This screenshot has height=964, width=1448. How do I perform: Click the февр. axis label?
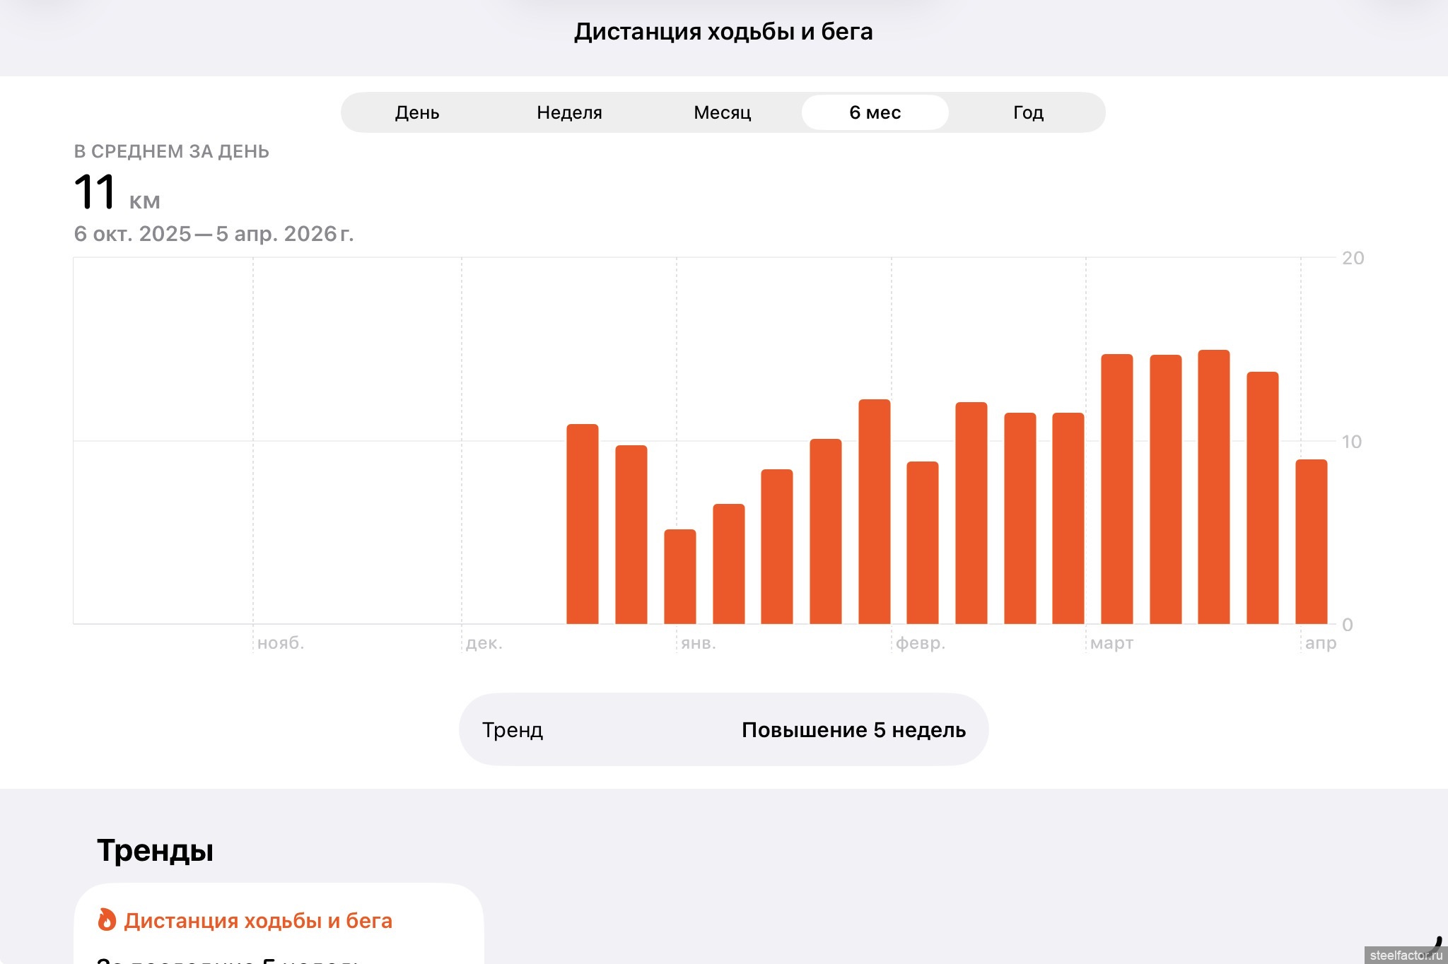pyautogui.click(x=920, y=643)
